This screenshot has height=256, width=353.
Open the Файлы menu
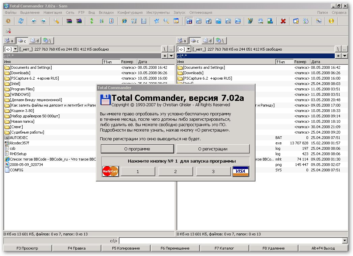[x=10, y=12]
